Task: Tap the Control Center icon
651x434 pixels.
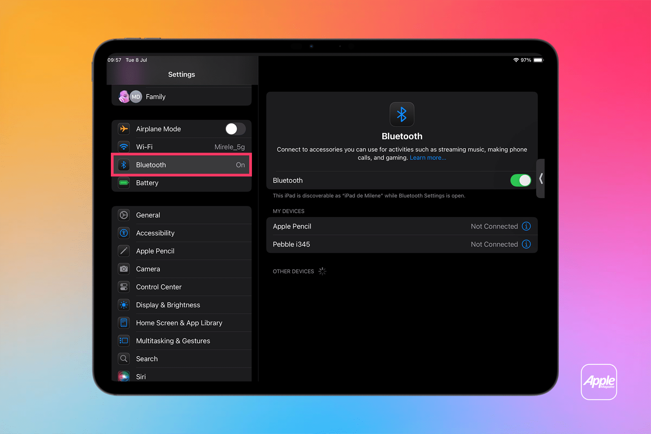Action: pyautogui.click(x=124, y=287)
